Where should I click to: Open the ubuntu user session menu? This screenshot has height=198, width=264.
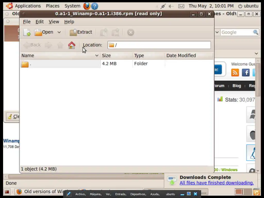pos(248,6)
